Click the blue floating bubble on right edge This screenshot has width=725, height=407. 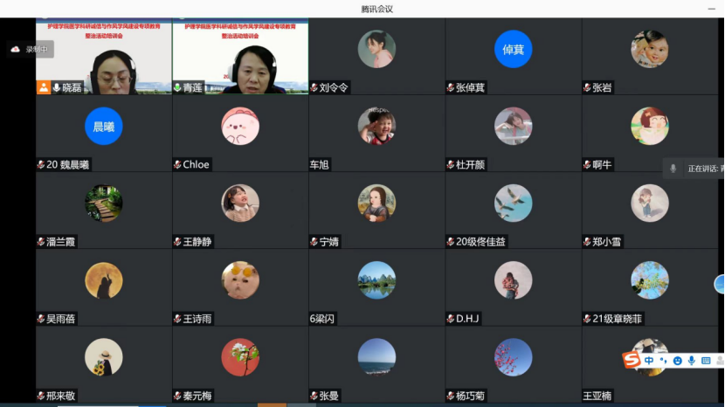tap(720, 284)
